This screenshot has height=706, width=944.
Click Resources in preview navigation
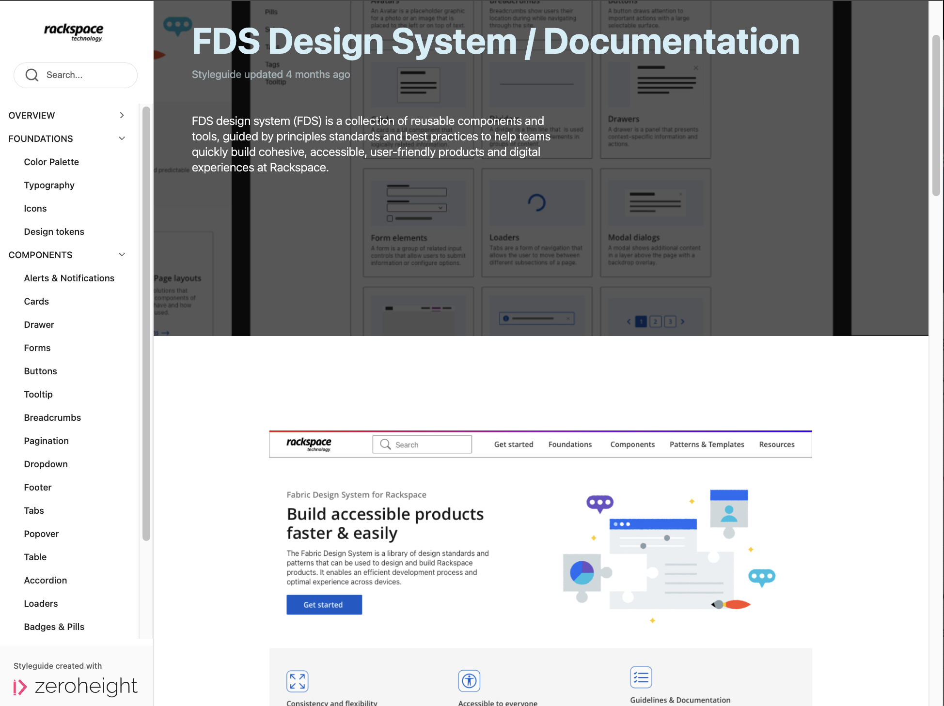[776, 445]
